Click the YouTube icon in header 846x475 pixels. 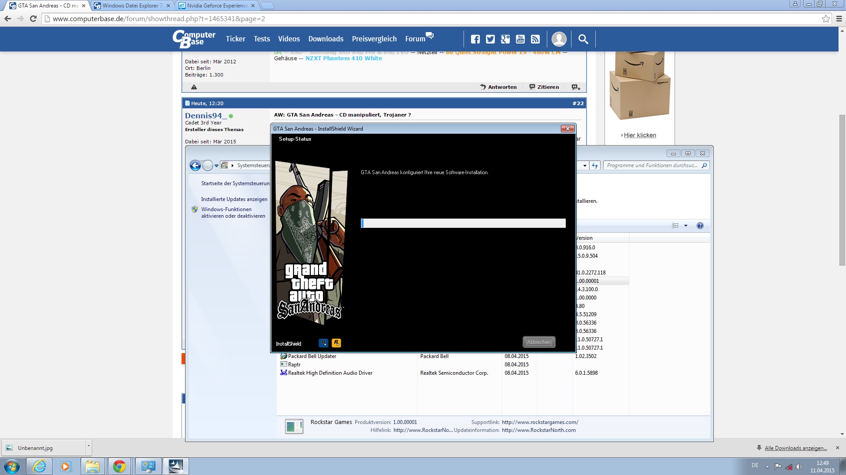tap(520, 39)
